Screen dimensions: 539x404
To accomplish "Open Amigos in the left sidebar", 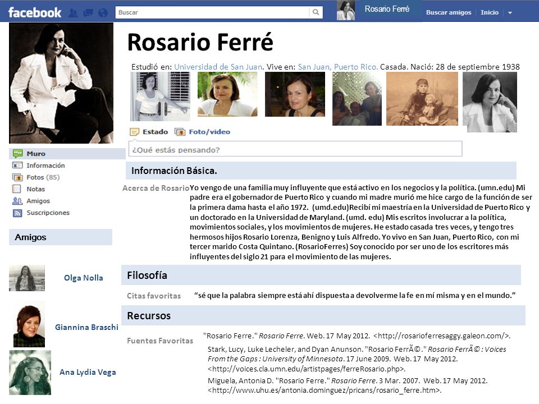I will (x=38, y=201).
